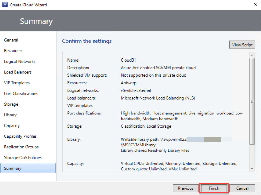Select Logical Networks in the sidebar
Image resolution: width=261 pixels, height=195 pixels.
pos(20,62)
